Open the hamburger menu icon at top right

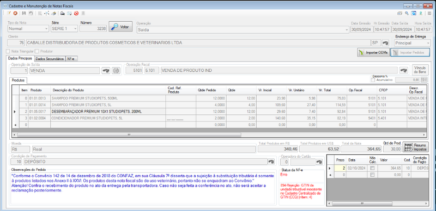pos(429,13)
